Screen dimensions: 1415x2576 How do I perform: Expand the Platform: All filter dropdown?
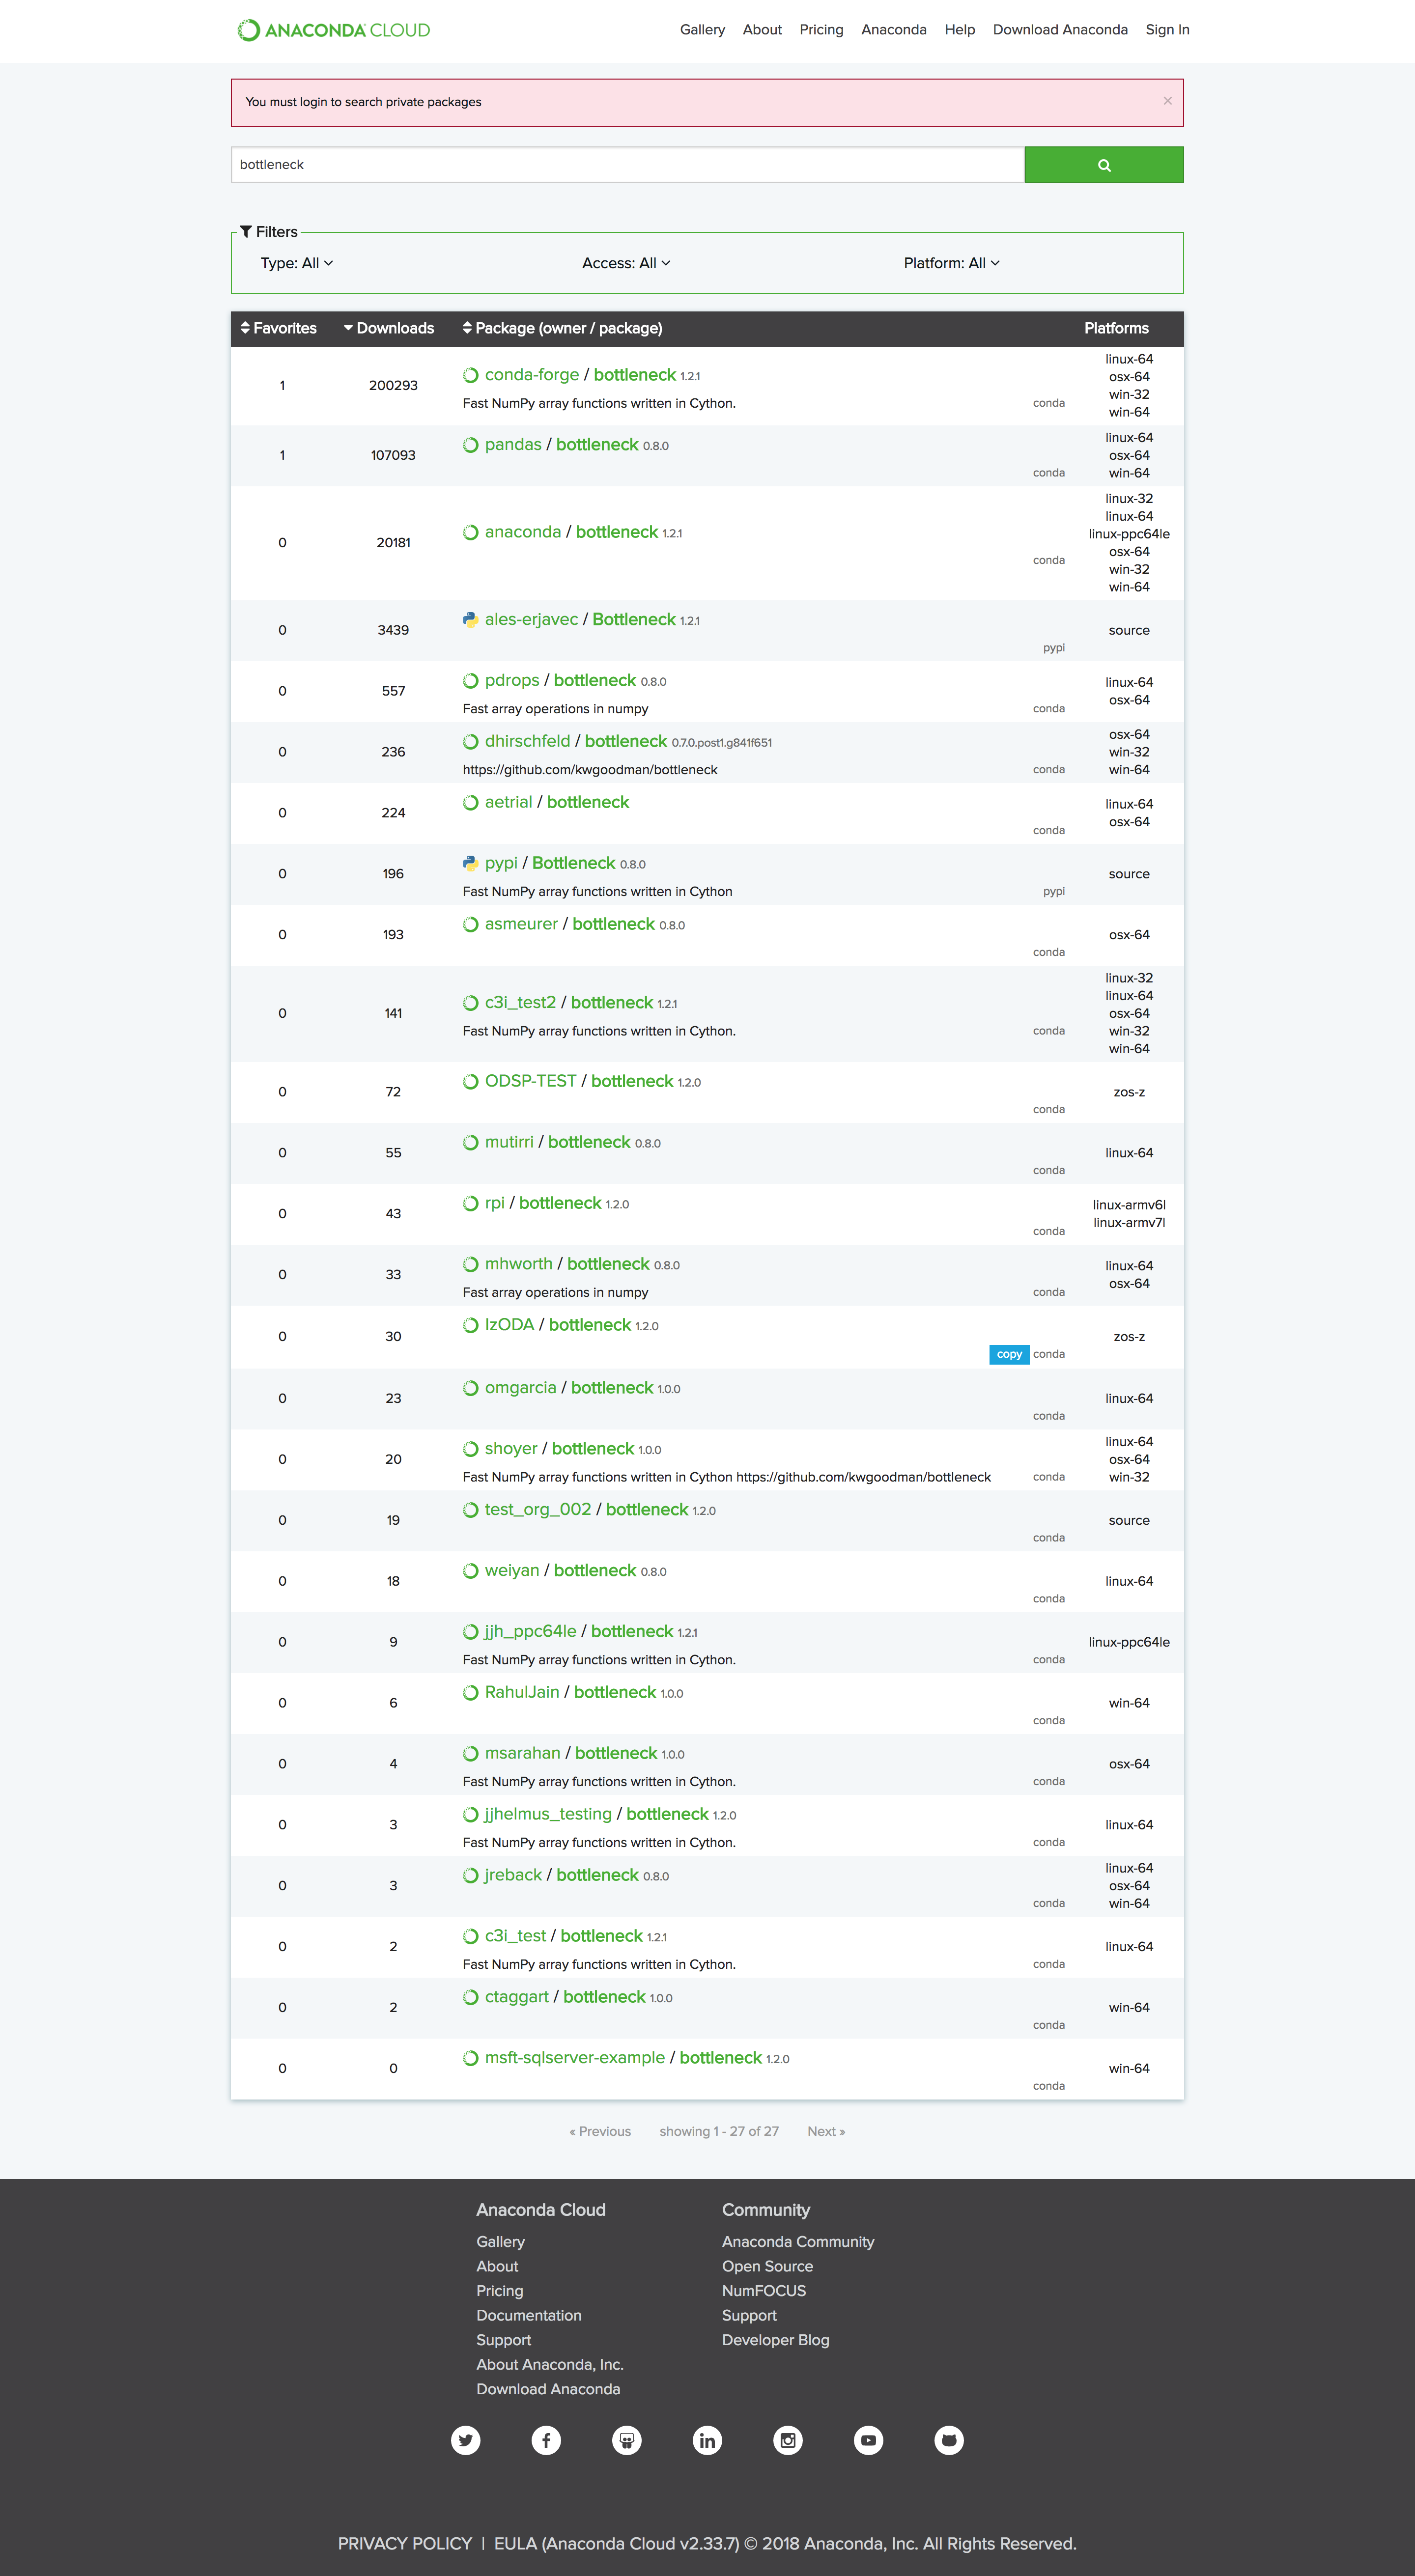point(951,263)
